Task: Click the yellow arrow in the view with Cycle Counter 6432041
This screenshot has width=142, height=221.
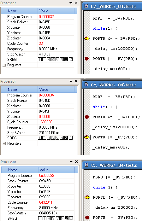Action: tap(87, 197)
